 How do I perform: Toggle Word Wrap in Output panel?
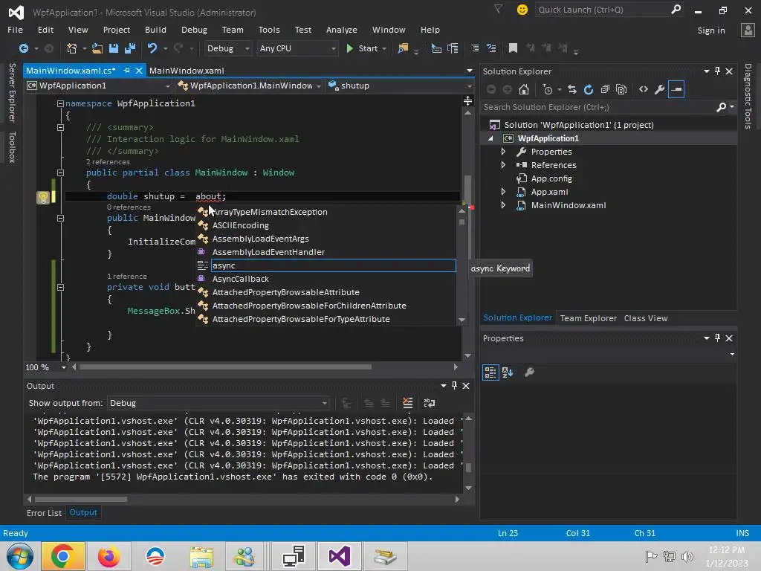(430, 403)
